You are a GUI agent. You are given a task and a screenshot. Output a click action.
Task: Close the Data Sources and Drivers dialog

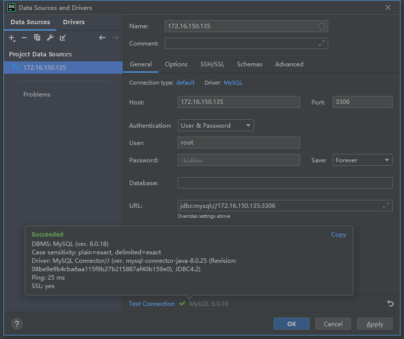click(388, 7)
